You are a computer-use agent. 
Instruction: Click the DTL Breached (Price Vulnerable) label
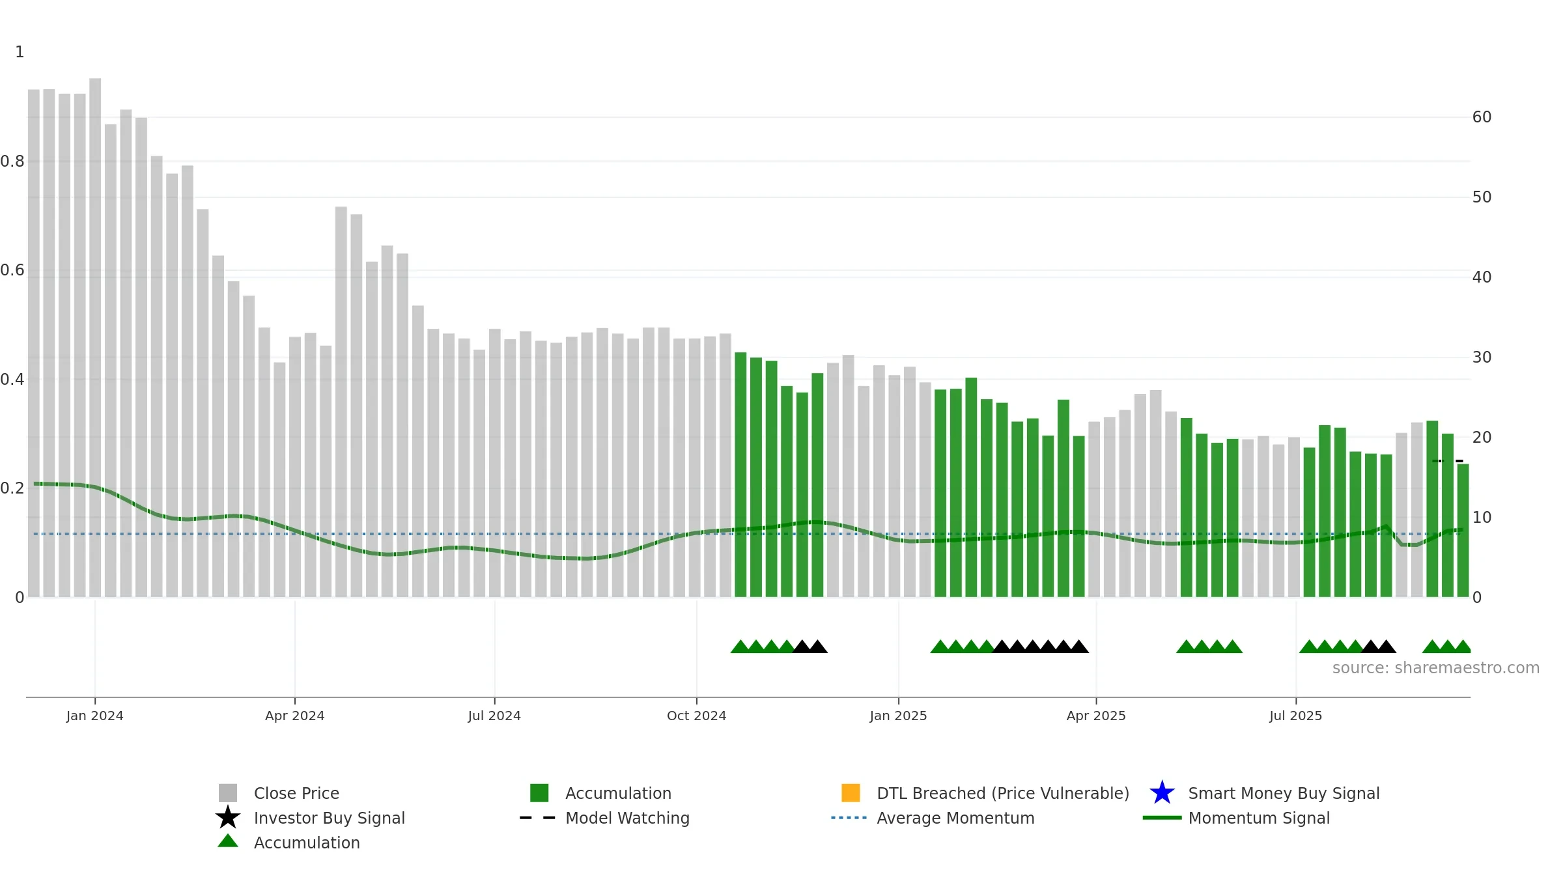(x=1003, y=793)
